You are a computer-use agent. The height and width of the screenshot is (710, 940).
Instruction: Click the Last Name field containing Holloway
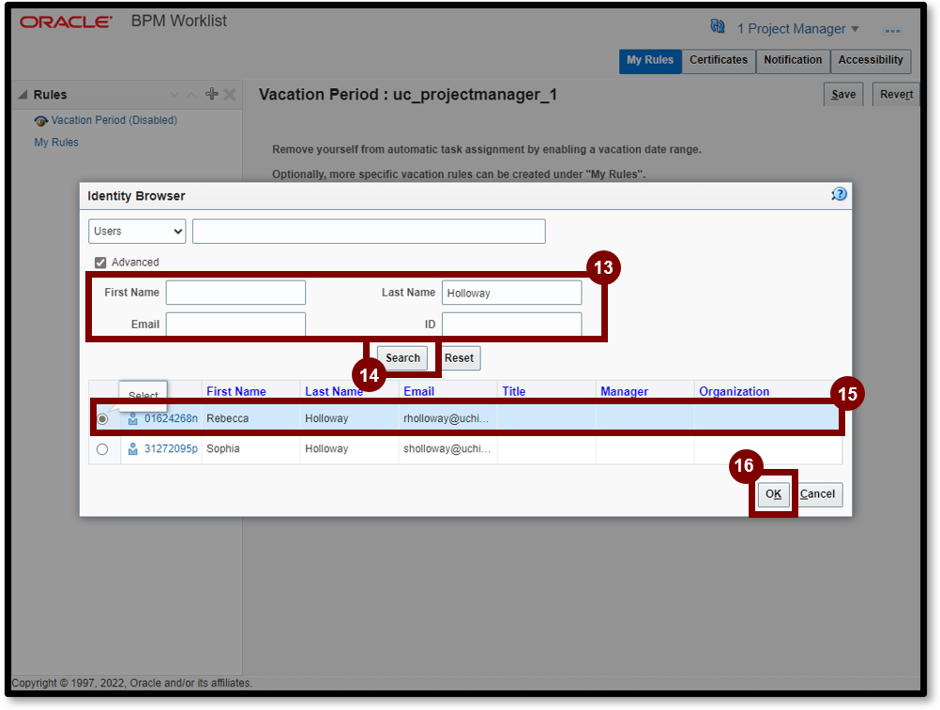point(511,293)
